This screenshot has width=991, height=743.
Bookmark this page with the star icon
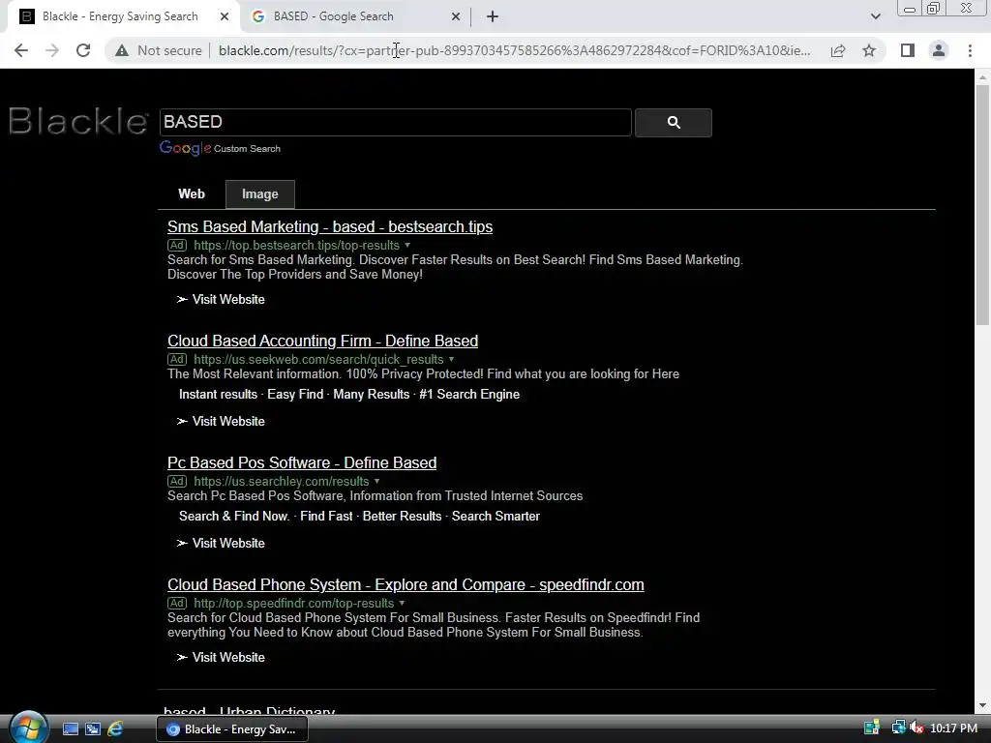(x=869, y=50)
